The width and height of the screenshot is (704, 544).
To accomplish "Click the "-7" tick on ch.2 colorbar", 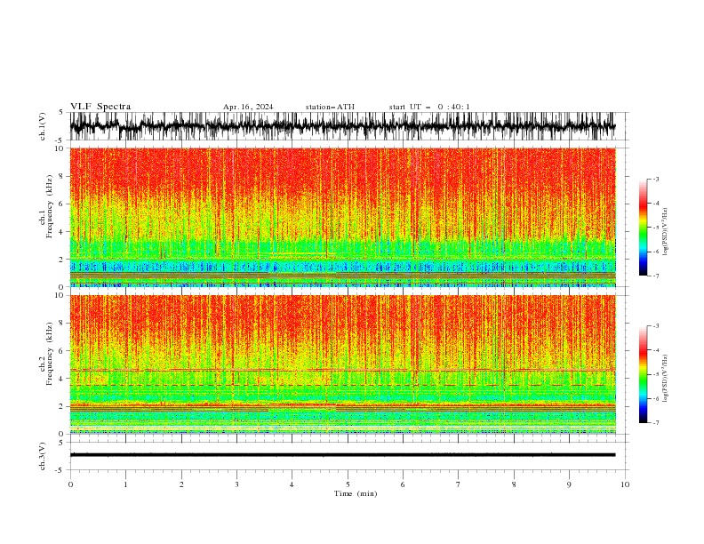I will point(656,422).
